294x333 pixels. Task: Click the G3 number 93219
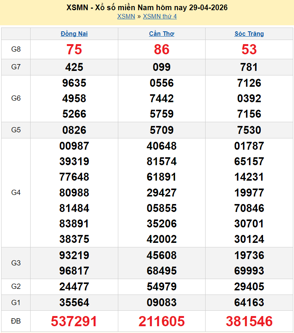coord(74,255)
